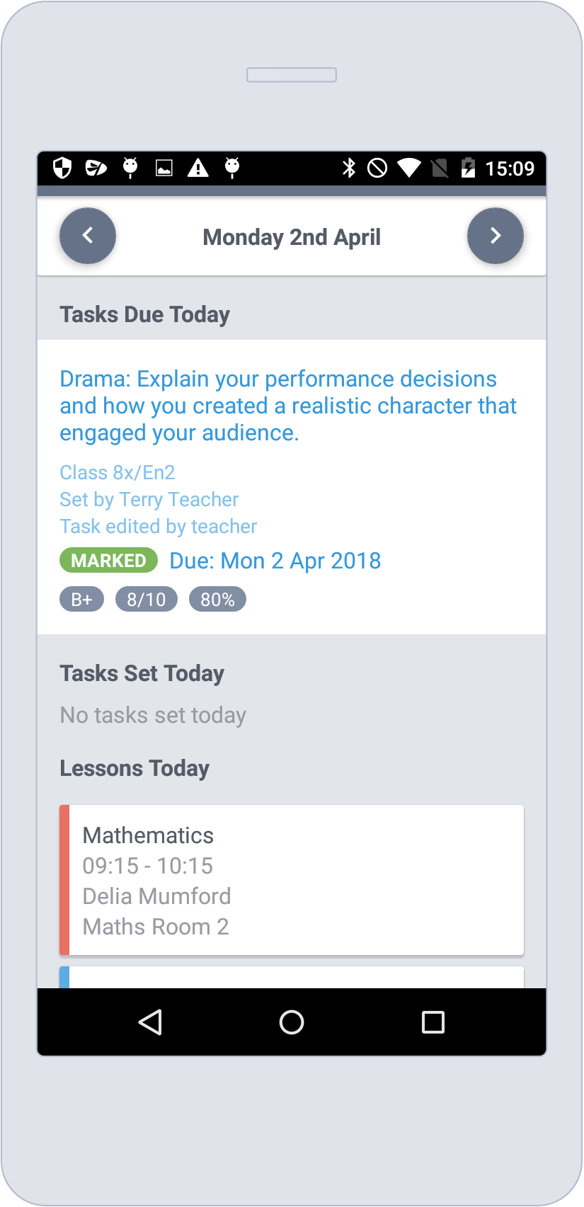Viewport: 584px width, 1207px height.
Task: Tap the Wi-Fi status icon
Action: 409,168
